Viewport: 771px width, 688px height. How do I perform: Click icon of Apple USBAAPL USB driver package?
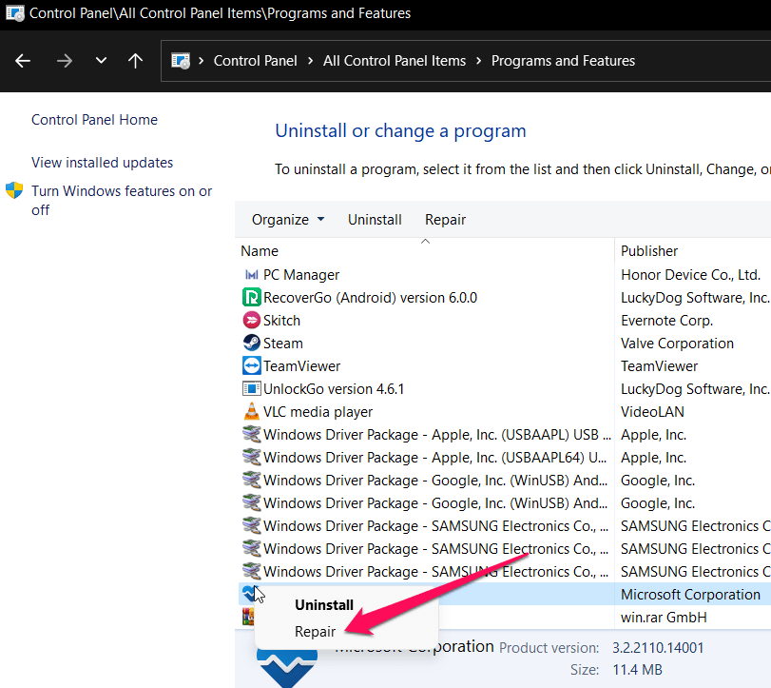click(x=251, y=434)
